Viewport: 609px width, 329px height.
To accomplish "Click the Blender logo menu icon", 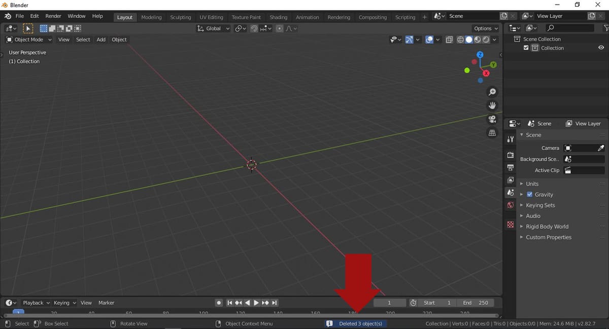I will pos(8,16).
